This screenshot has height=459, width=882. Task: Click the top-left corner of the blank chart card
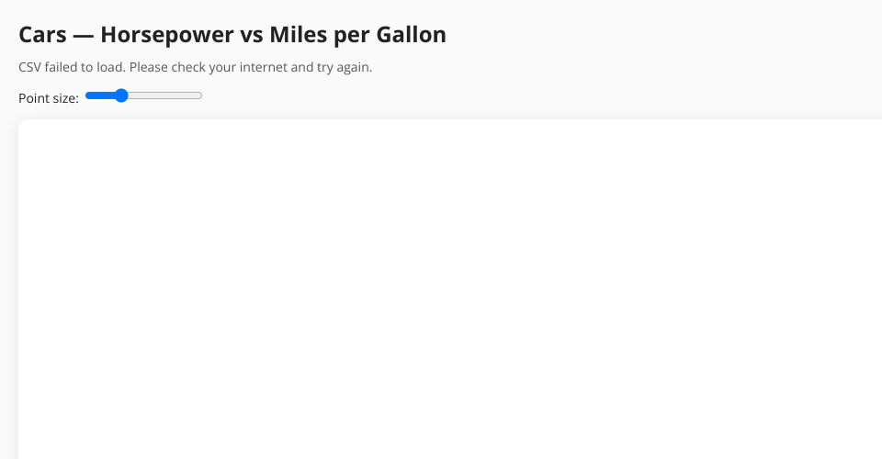pyautogui.click(x=28, y=129)
